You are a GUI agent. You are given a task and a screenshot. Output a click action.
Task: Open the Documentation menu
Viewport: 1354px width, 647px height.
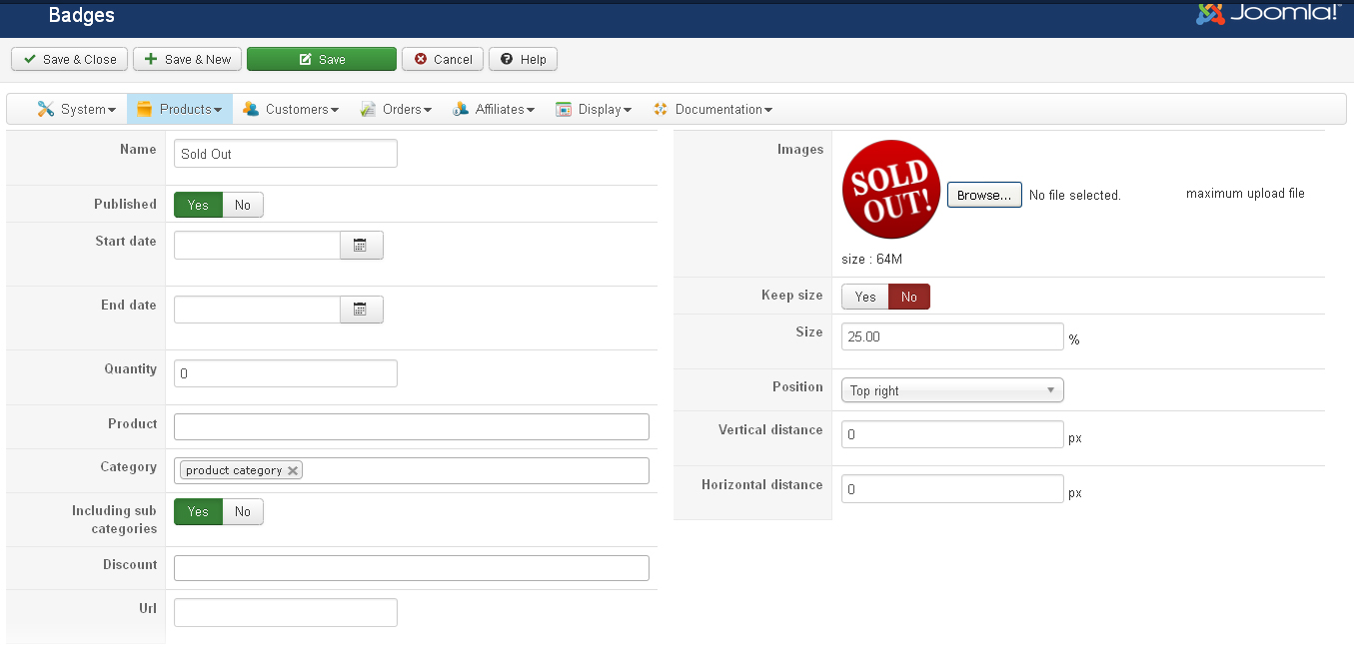pos(712,109)
